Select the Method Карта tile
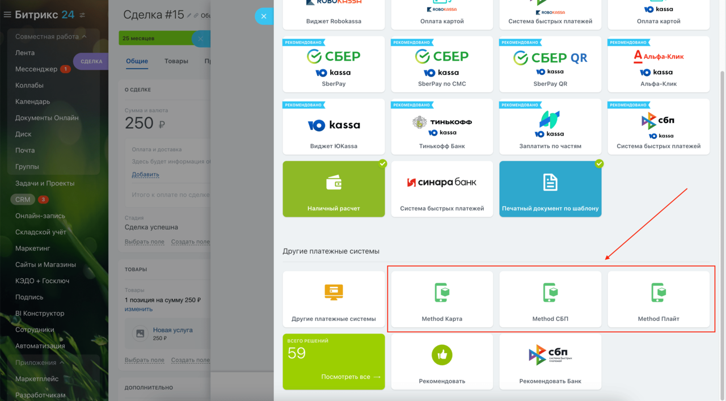The height and width of the screenshot is (401, 726). [x=442, y=299]
